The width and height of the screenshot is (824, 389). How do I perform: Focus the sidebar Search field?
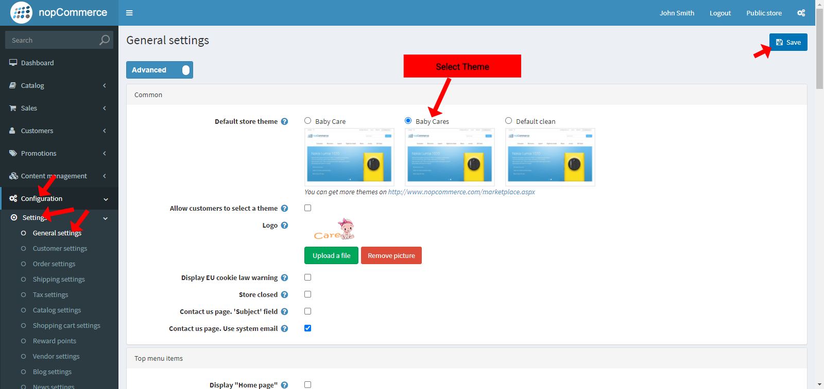[x=51, y=40]
